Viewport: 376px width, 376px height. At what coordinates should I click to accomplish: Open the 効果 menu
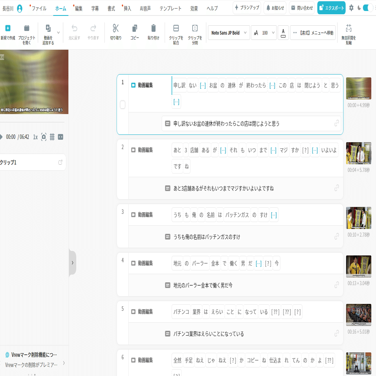(x=194, y=9)
